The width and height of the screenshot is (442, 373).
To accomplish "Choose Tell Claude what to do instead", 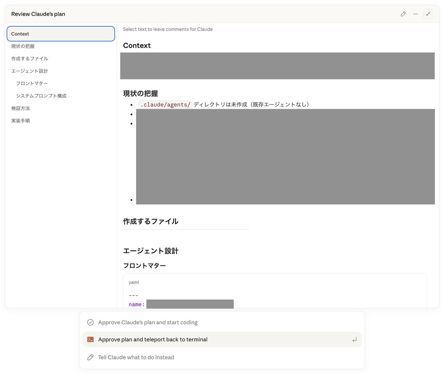I will [x=222, y=357].
